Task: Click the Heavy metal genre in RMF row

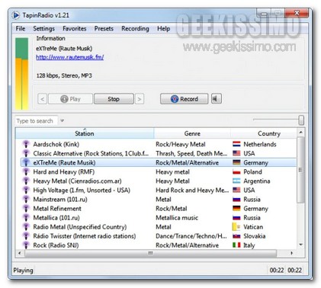Action: (172, 172)
